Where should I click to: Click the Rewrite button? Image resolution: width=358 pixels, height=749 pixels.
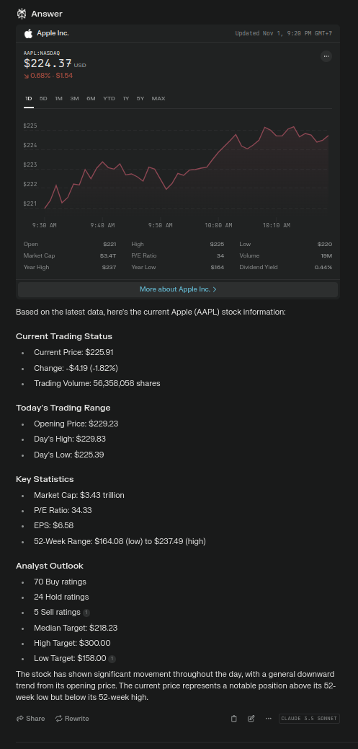pyautogui.click(x=72, y=719)
